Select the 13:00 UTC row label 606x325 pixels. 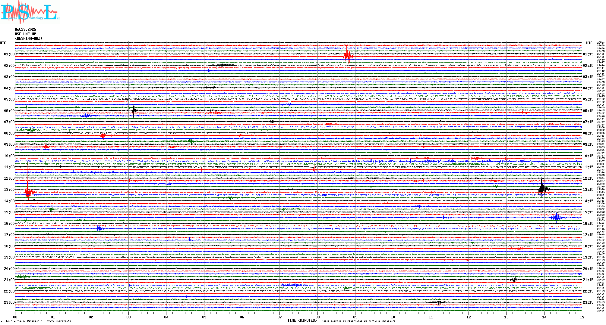(x=9, y=190)
